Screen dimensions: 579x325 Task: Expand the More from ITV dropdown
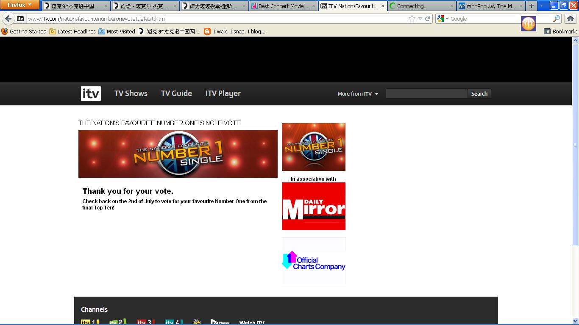[x=358, y=94]
